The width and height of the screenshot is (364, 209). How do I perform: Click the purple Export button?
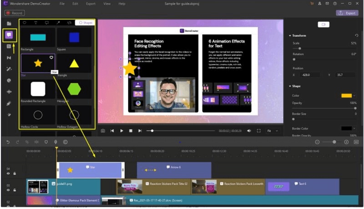point(347,13)
